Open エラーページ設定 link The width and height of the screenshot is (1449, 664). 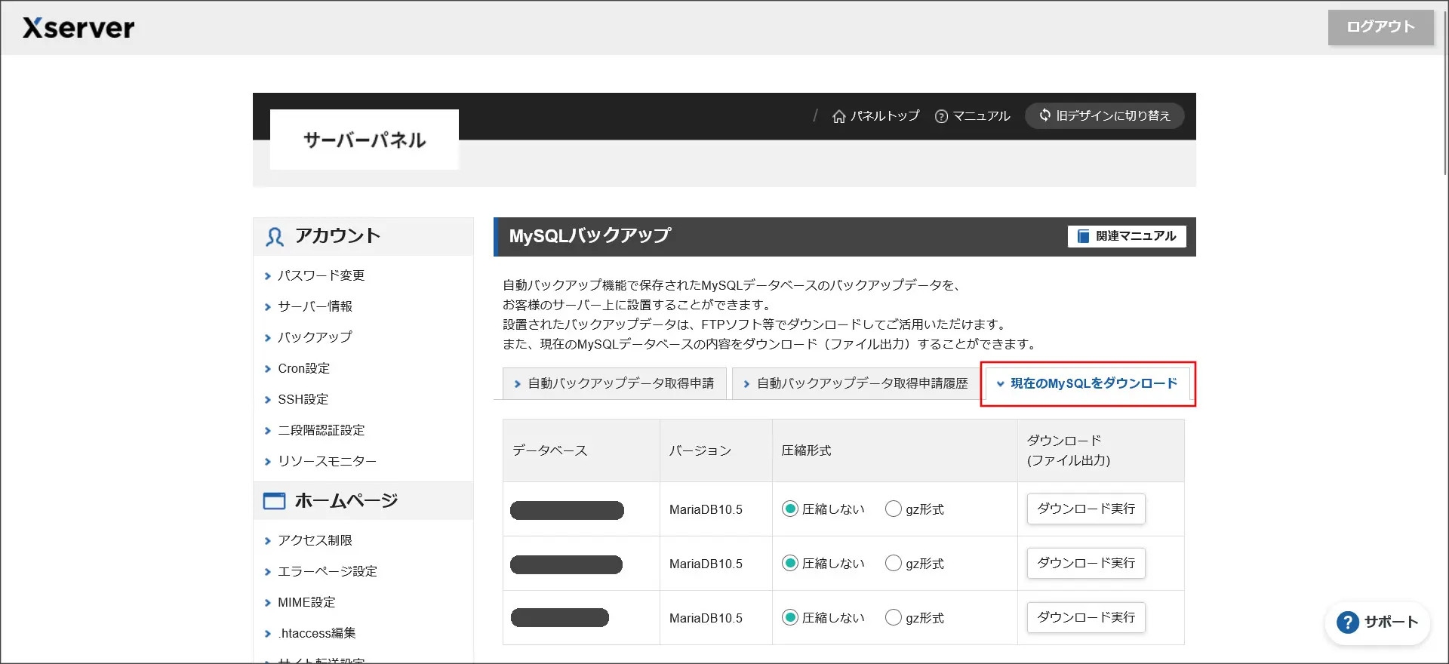tap(328, 571)
